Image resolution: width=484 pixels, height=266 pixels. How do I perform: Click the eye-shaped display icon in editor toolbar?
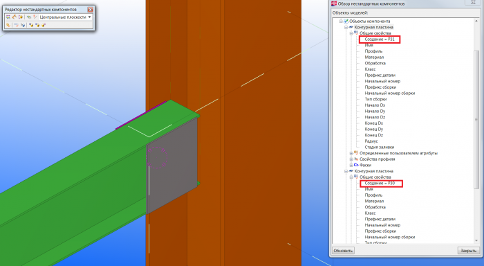29,17
